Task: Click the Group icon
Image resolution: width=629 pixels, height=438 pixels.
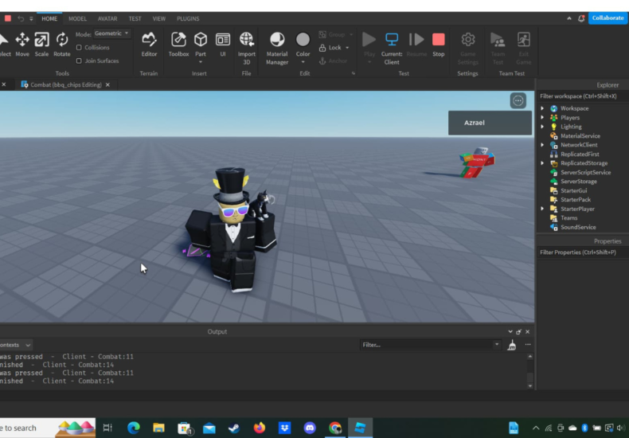Action: [x=322, y=34]
